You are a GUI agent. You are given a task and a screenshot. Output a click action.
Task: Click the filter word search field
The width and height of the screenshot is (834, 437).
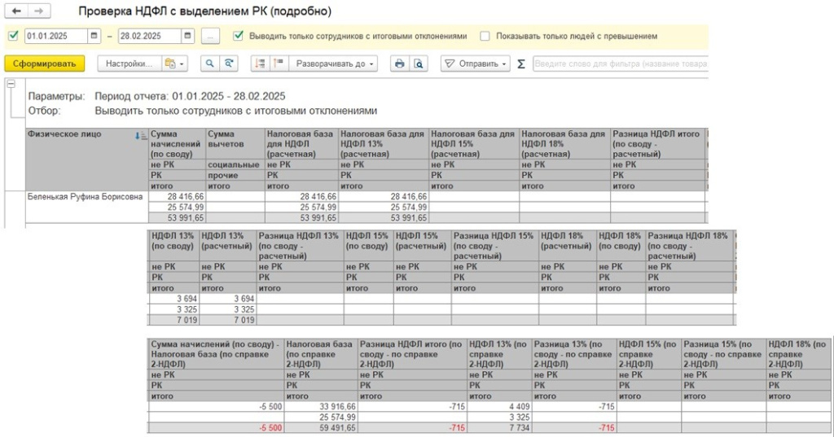point(619,63)
